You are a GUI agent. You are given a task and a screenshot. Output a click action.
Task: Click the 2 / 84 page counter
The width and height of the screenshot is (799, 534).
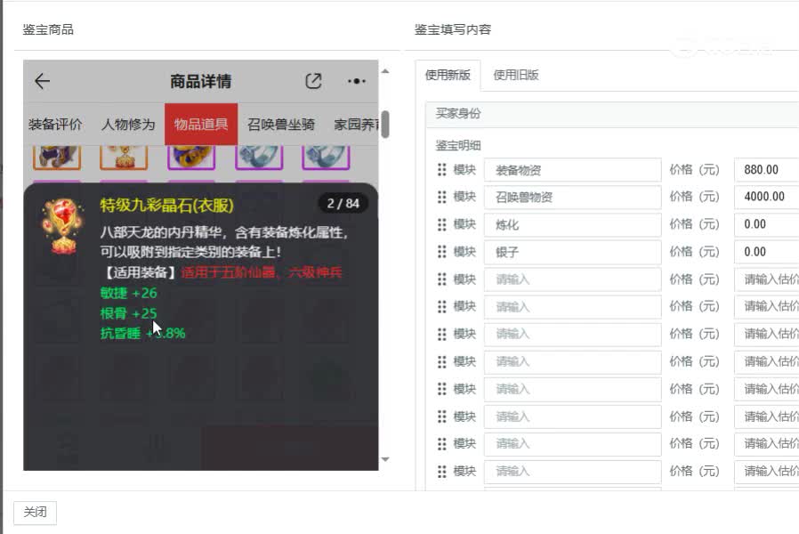343,203
